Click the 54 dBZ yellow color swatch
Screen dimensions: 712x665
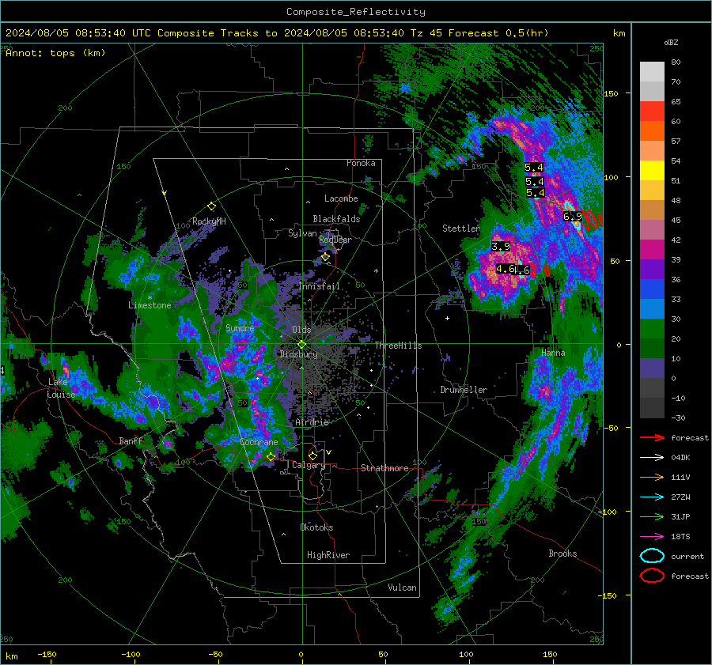pos(652,171)
